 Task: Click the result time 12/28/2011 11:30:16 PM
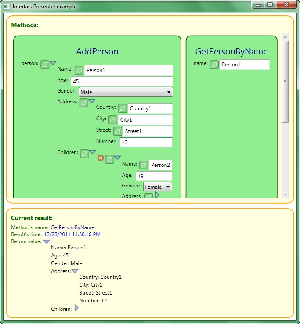click(72, 234)
